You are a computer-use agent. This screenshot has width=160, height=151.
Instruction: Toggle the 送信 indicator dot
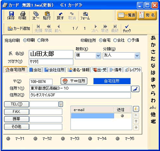122,116
